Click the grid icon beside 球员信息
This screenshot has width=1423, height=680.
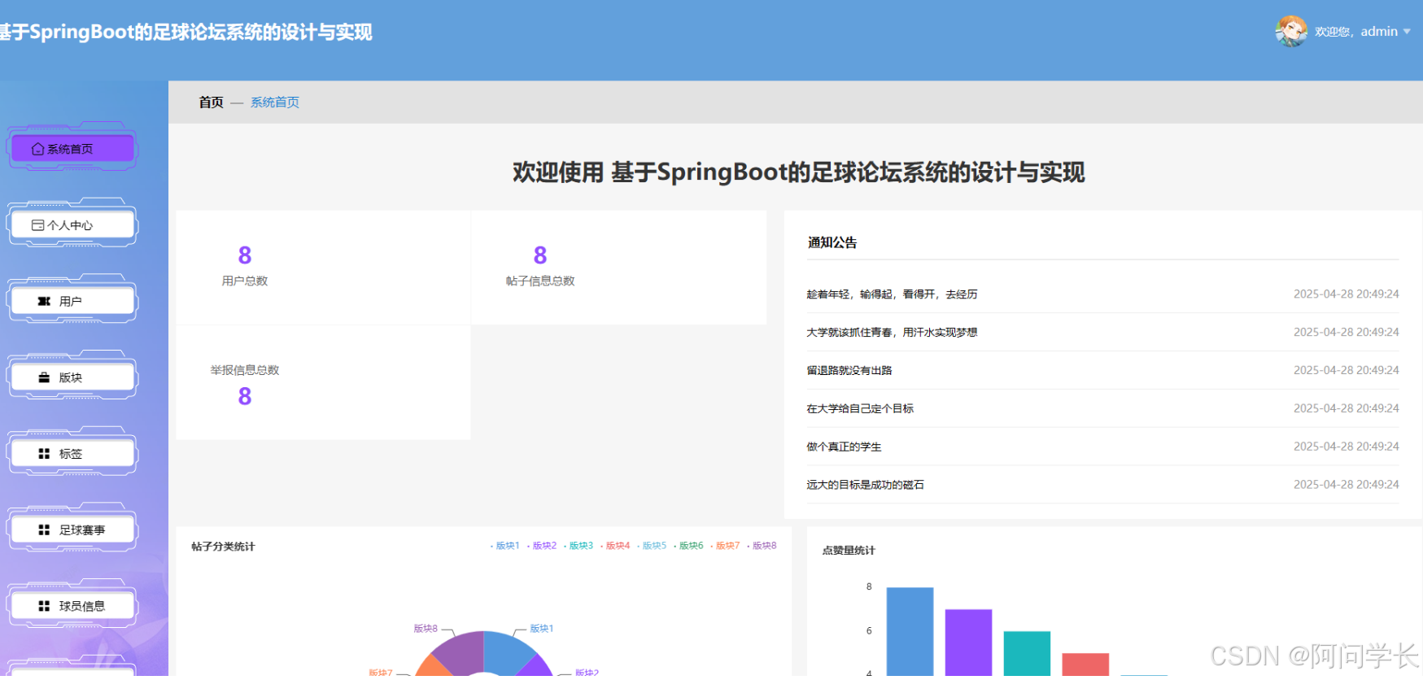coord(44,606)
